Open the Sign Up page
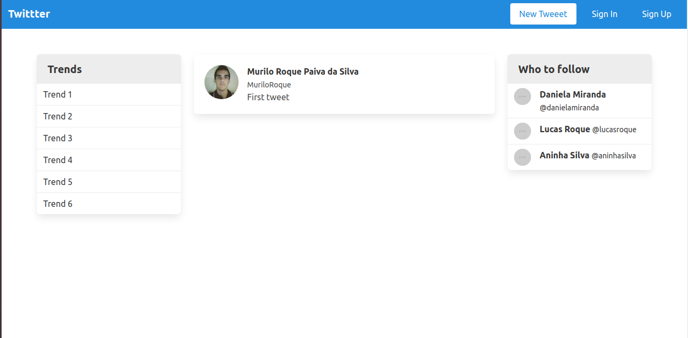 coord(657,14)
